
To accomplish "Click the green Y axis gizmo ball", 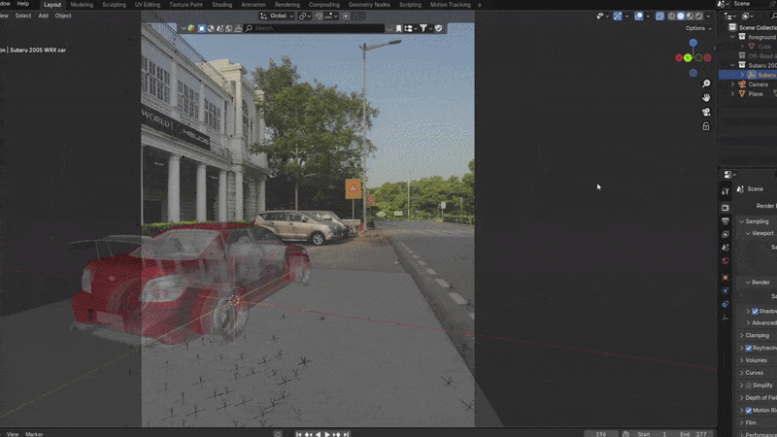I will (688, 58).
